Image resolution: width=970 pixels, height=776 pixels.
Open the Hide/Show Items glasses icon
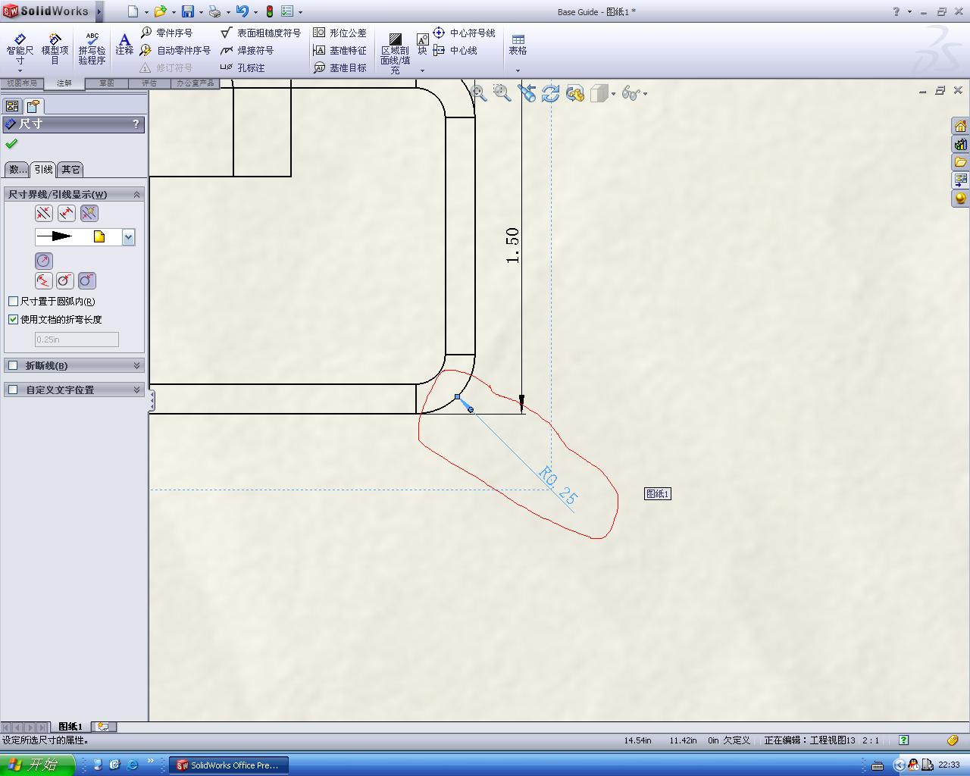pos(630,92)
